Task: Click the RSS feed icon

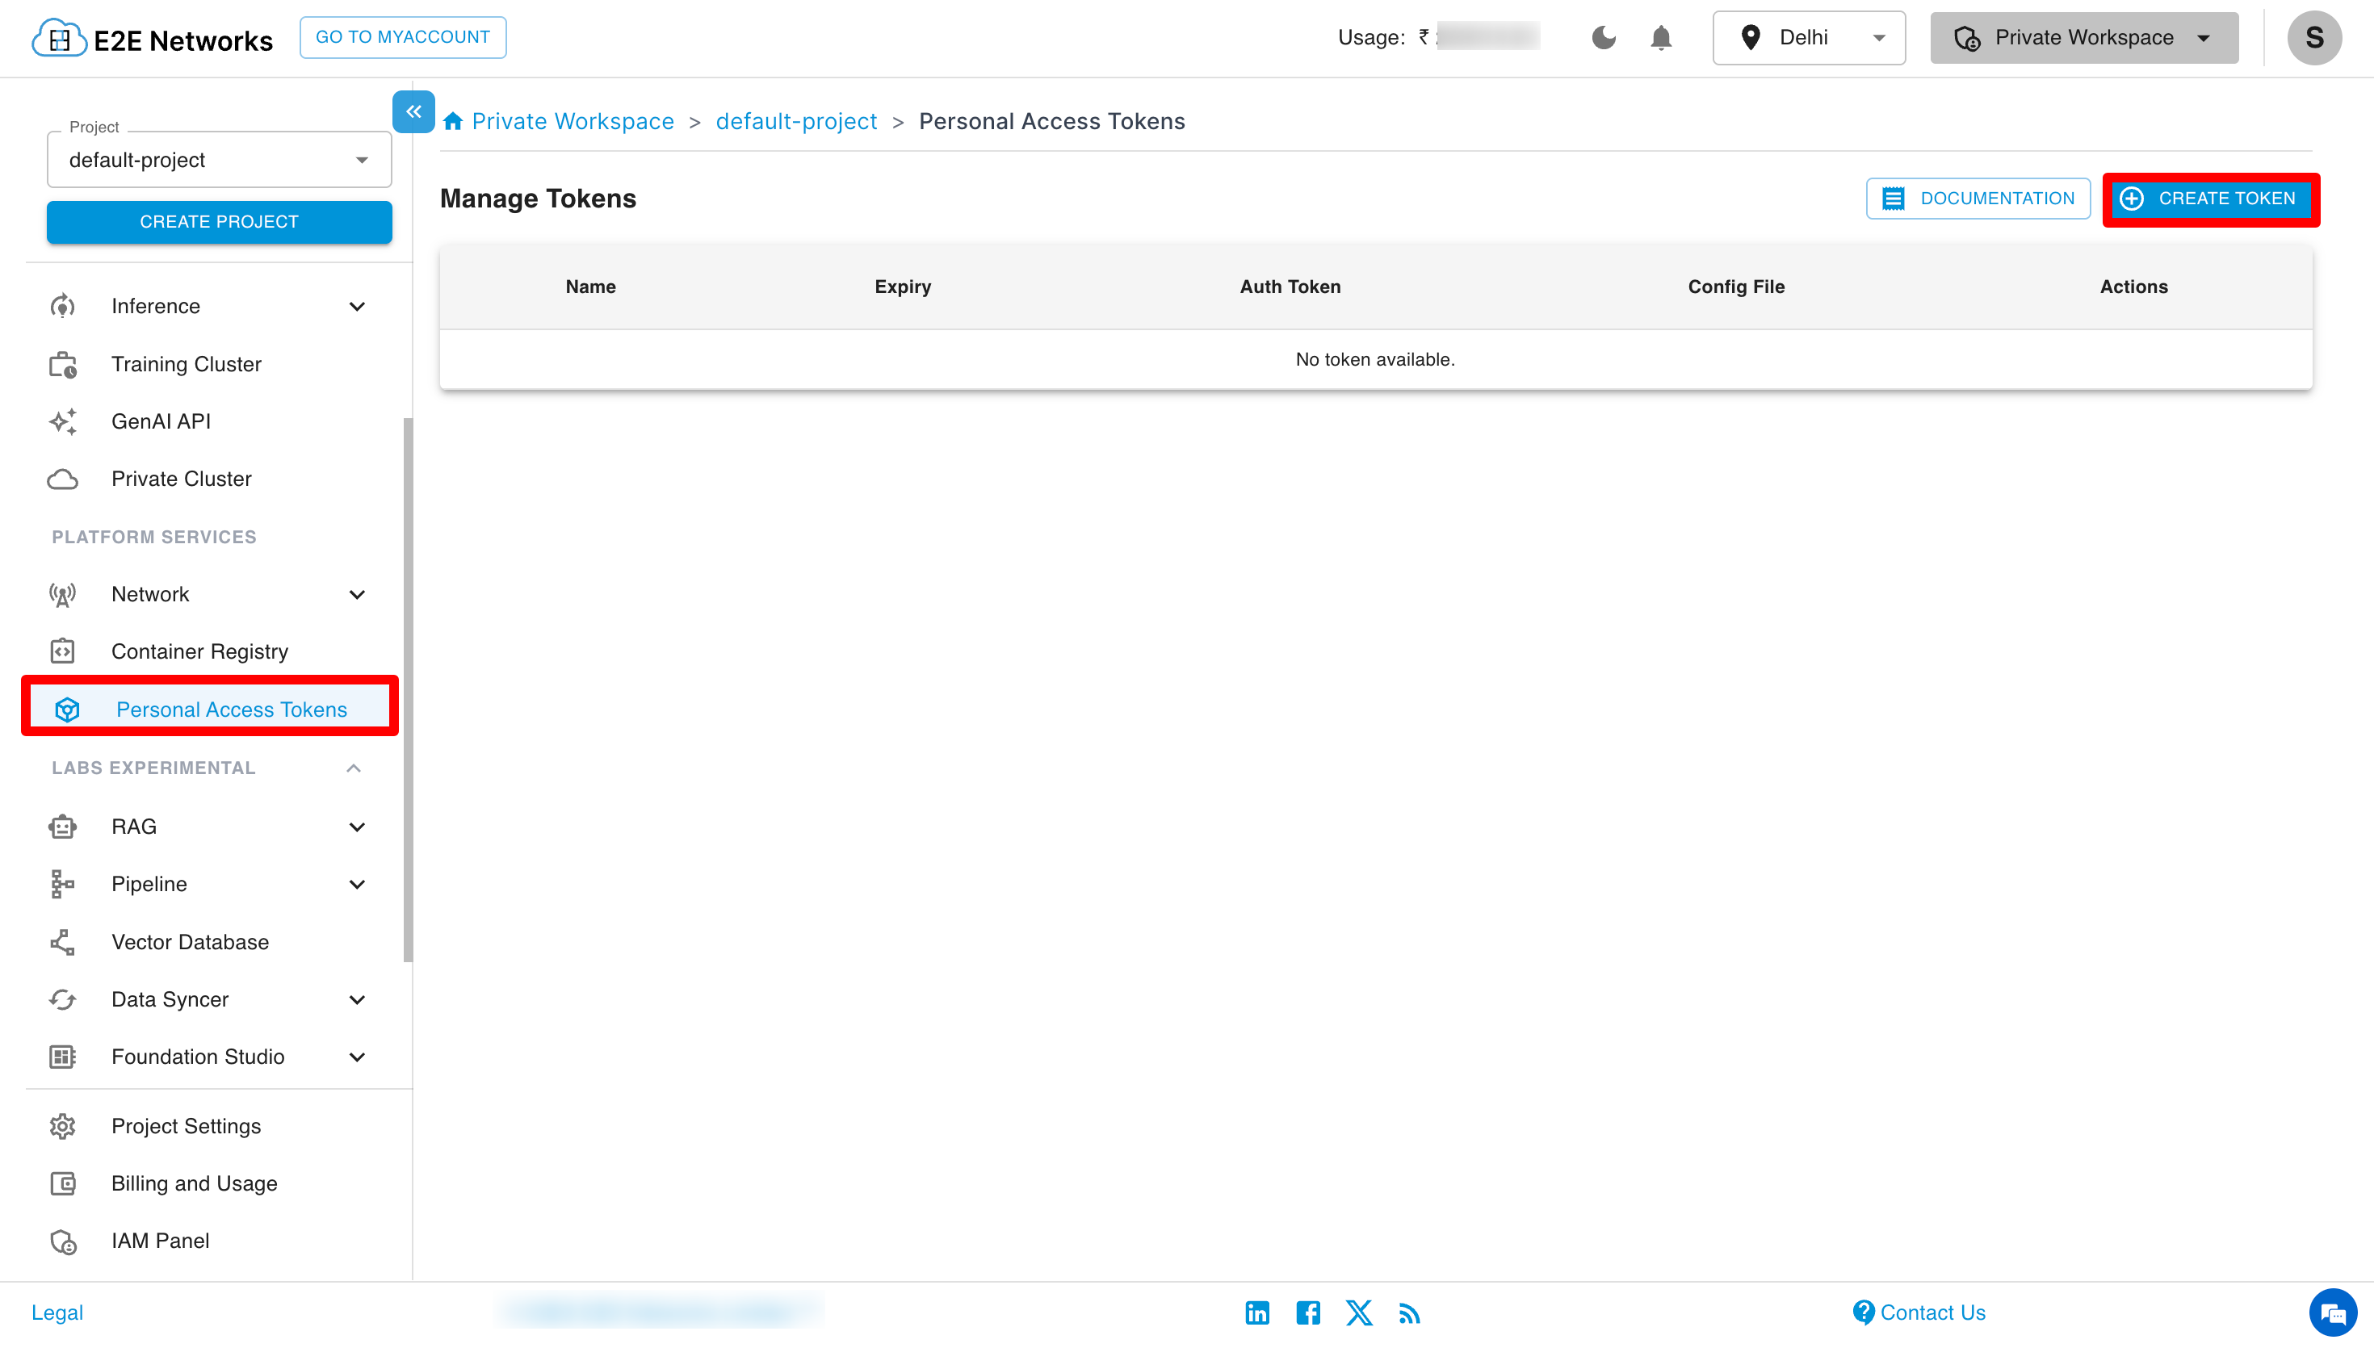Action: (x=1409, y=1312)
